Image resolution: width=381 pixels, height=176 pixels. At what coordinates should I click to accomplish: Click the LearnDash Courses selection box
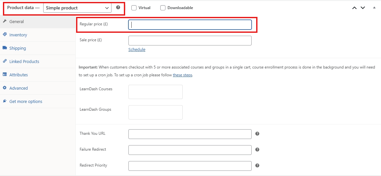pyautogui.click(x=155, y=92)
